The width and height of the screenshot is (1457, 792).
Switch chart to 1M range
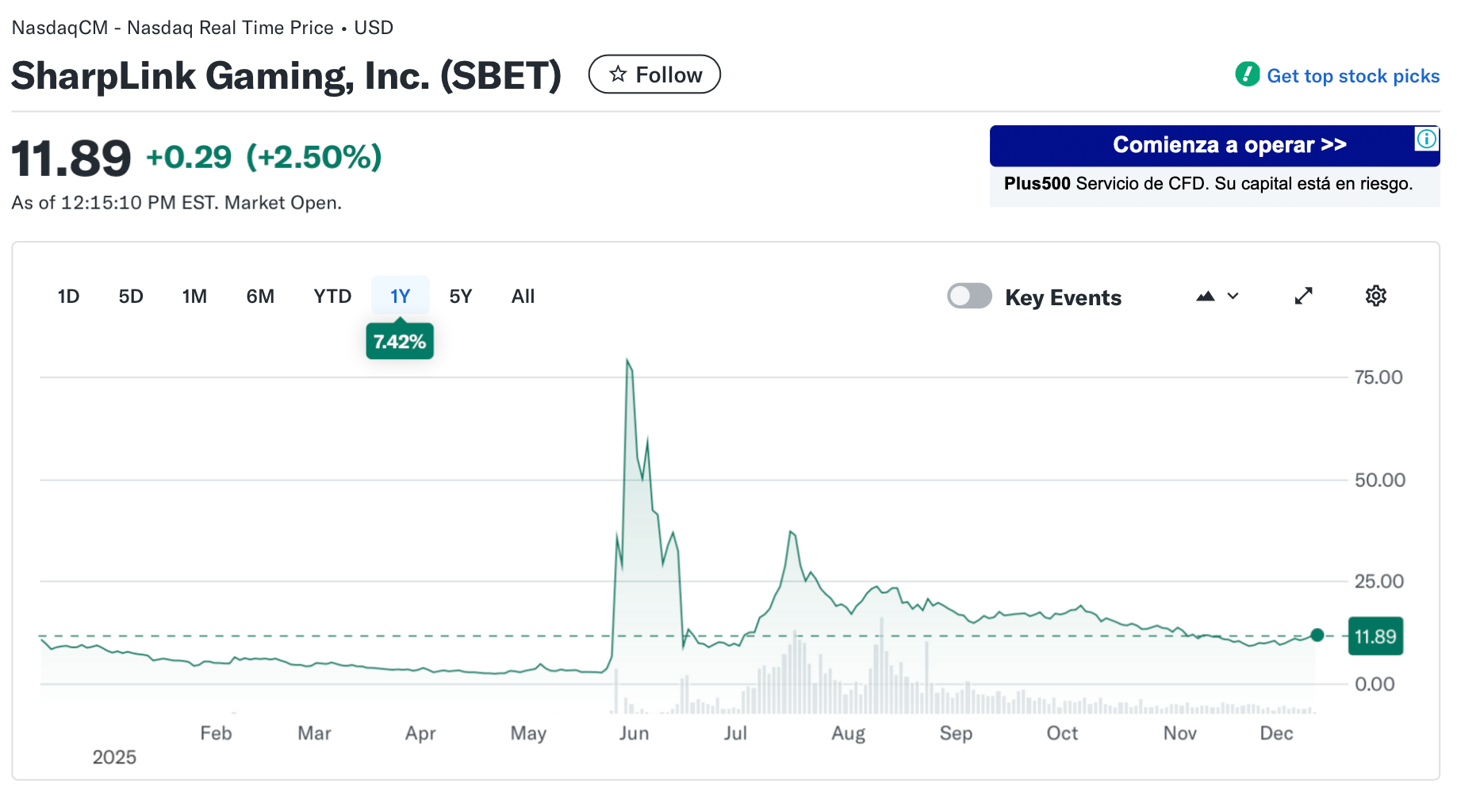click(194, 297)
